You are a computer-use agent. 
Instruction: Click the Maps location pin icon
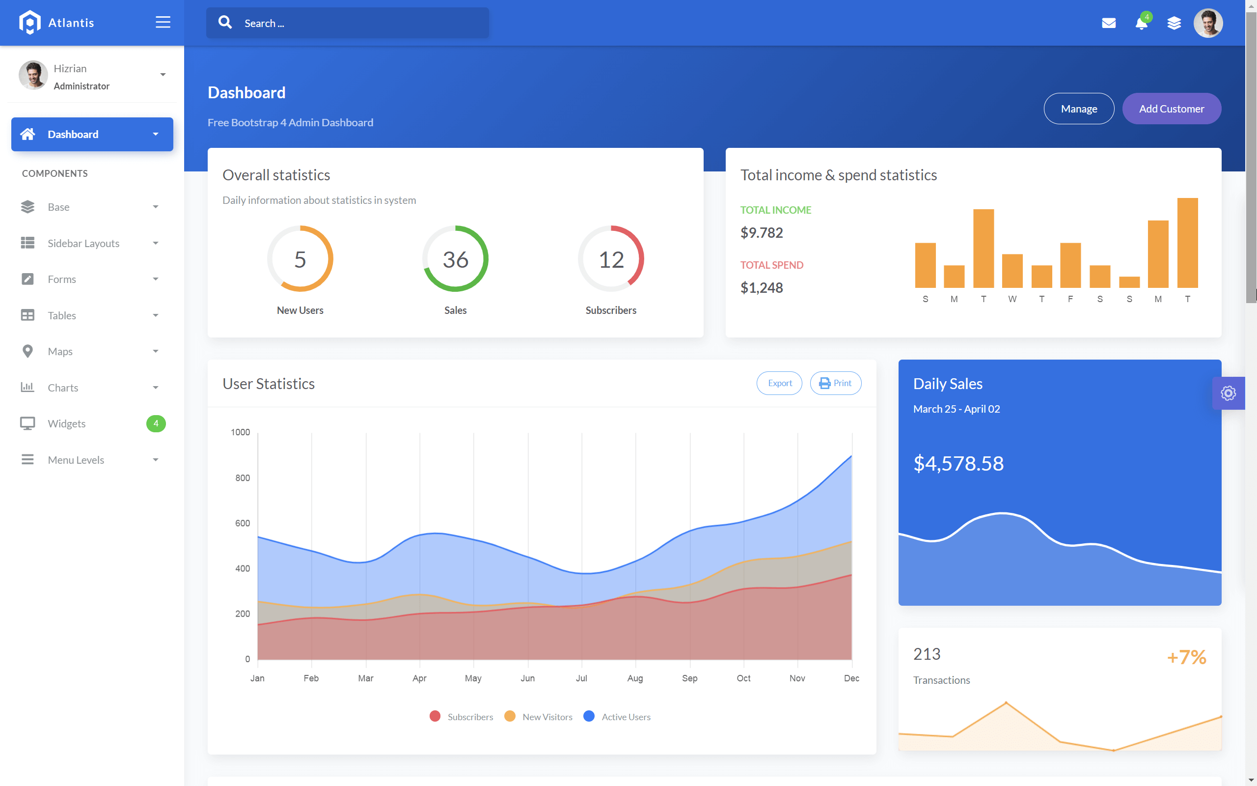[27, 351]
